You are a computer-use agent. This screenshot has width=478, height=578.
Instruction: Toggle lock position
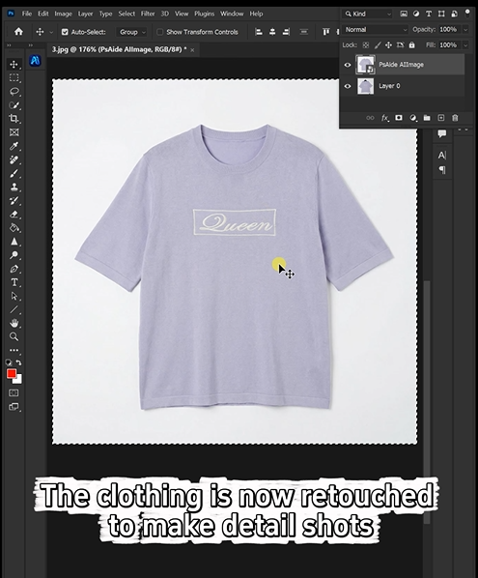(388, 45)
